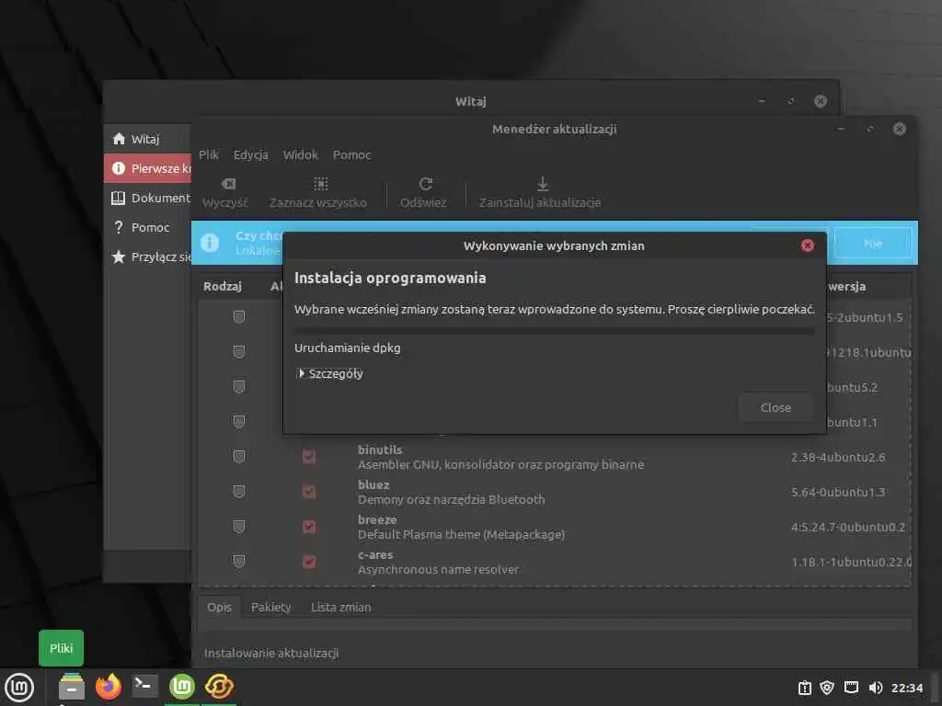The image size is (942, 706).
Task: Select the bluez package name
Action: (373, 484)
